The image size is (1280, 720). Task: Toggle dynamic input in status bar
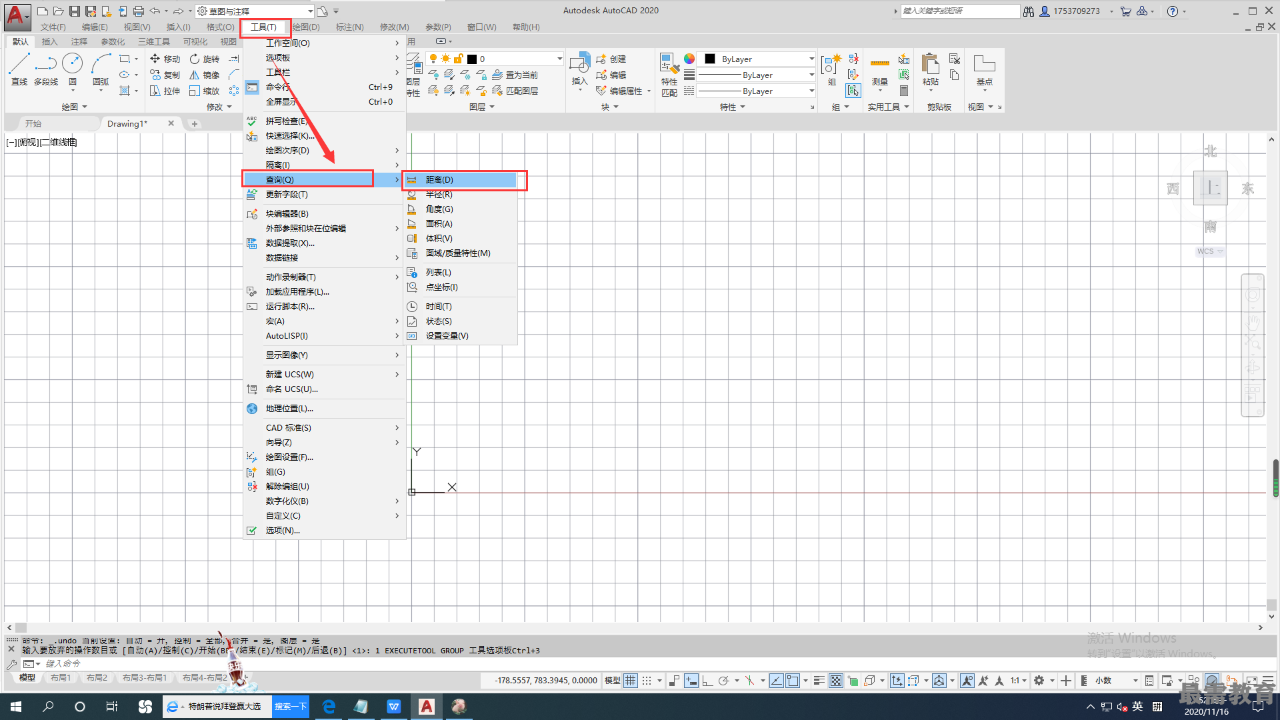[x=691, y=680]
